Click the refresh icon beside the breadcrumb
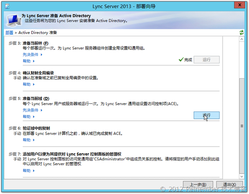 [241, 33]
